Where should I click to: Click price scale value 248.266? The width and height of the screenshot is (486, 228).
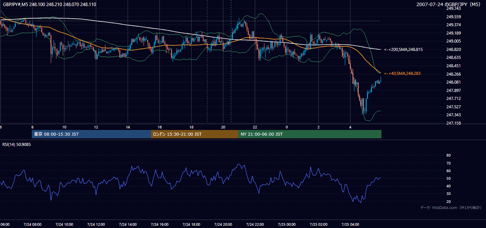453,74
